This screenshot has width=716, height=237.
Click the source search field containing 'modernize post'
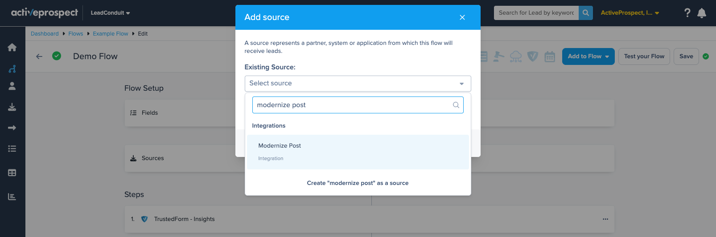[358, 105]
